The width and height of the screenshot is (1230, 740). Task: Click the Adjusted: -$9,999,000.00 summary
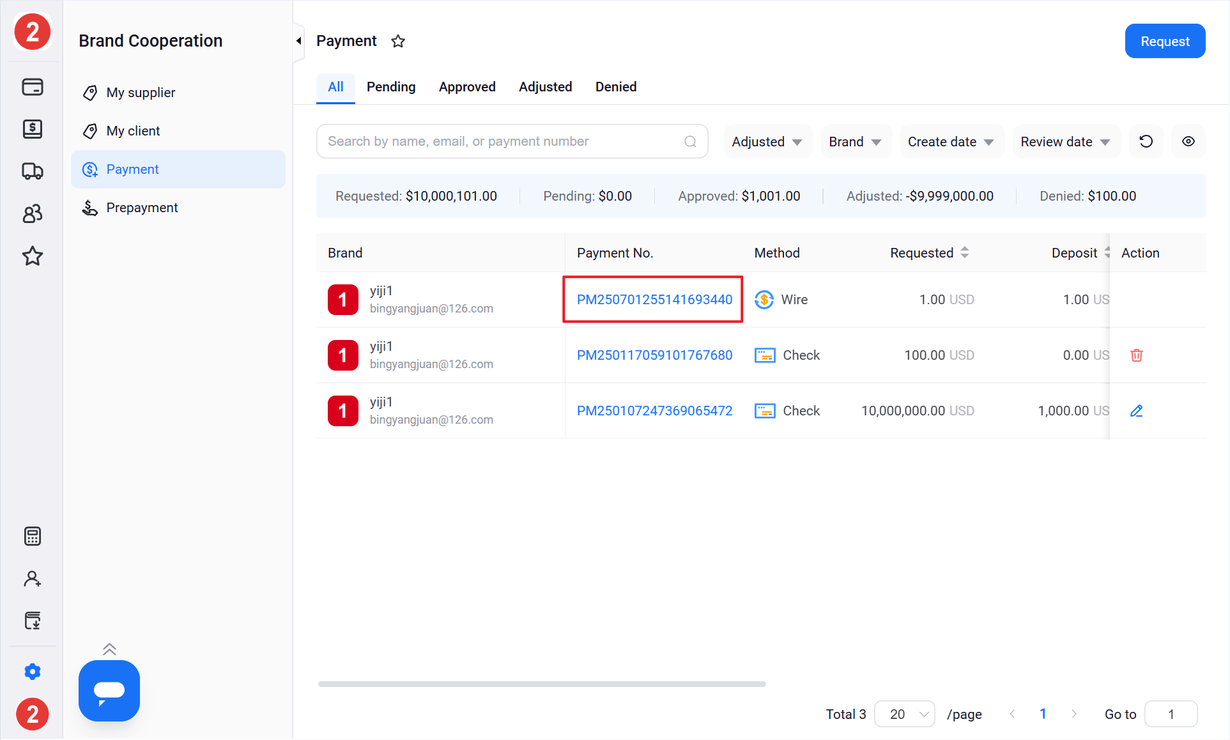(x=919, y=196)
